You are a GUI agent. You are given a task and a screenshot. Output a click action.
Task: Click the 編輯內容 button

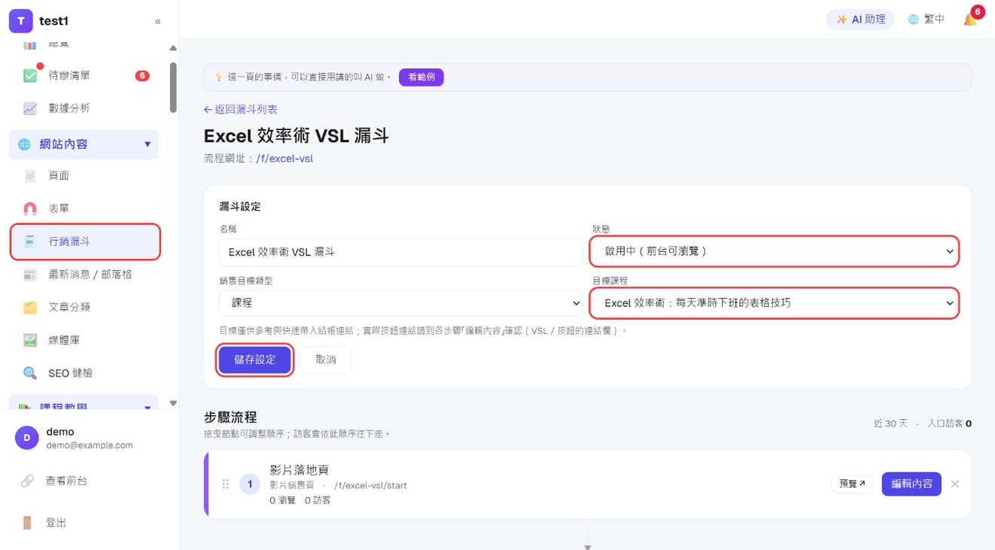(x=911, y=484)
